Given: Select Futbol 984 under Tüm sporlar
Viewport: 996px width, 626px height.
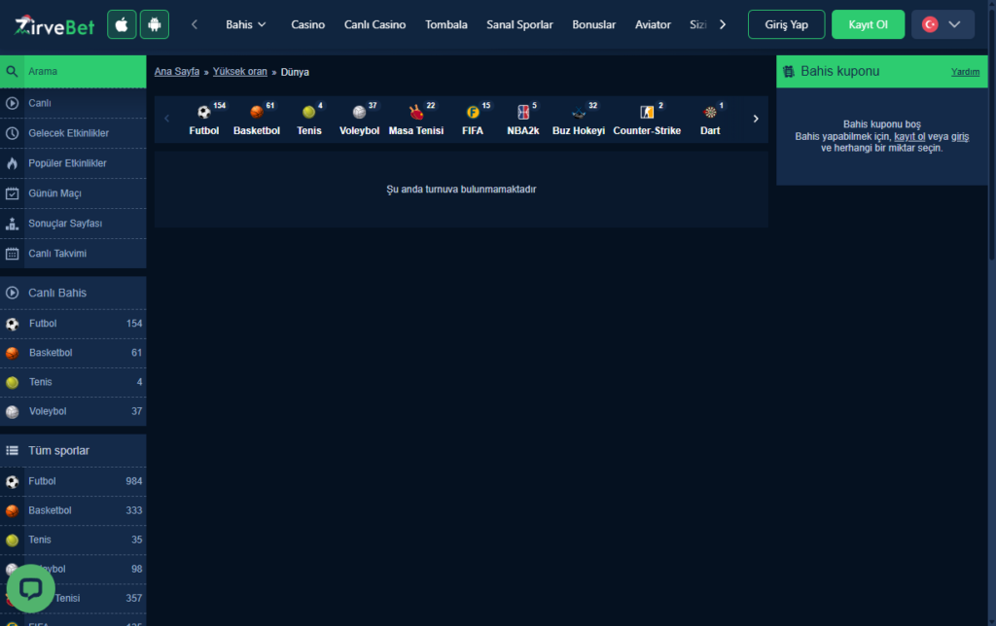Looking at the screenshot, I should 73,481.
